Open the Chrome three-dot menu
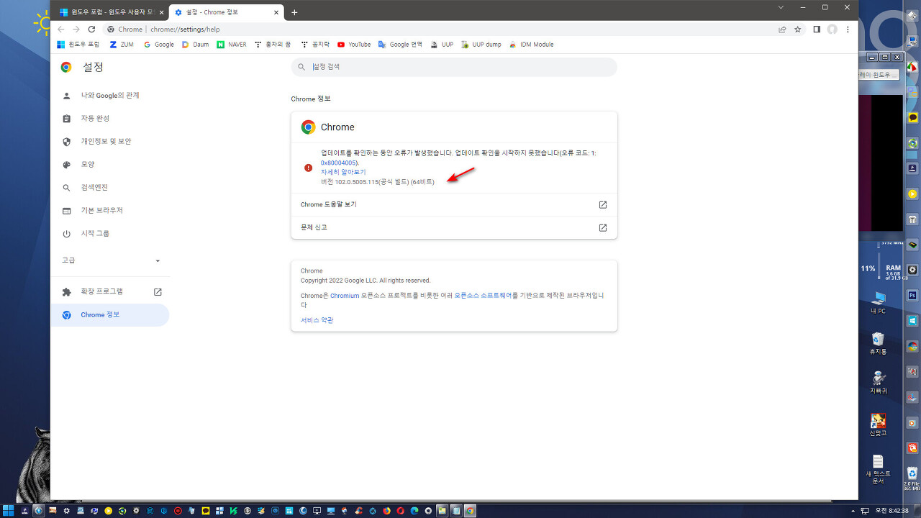The image size is (921, 518). pos(848,29)
